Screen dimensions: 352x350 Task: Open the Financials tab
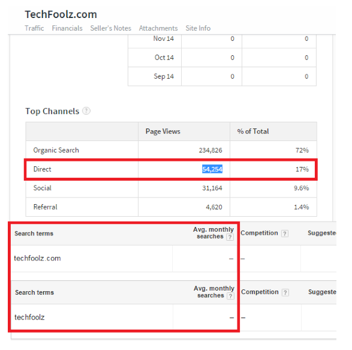pos(67,28)
